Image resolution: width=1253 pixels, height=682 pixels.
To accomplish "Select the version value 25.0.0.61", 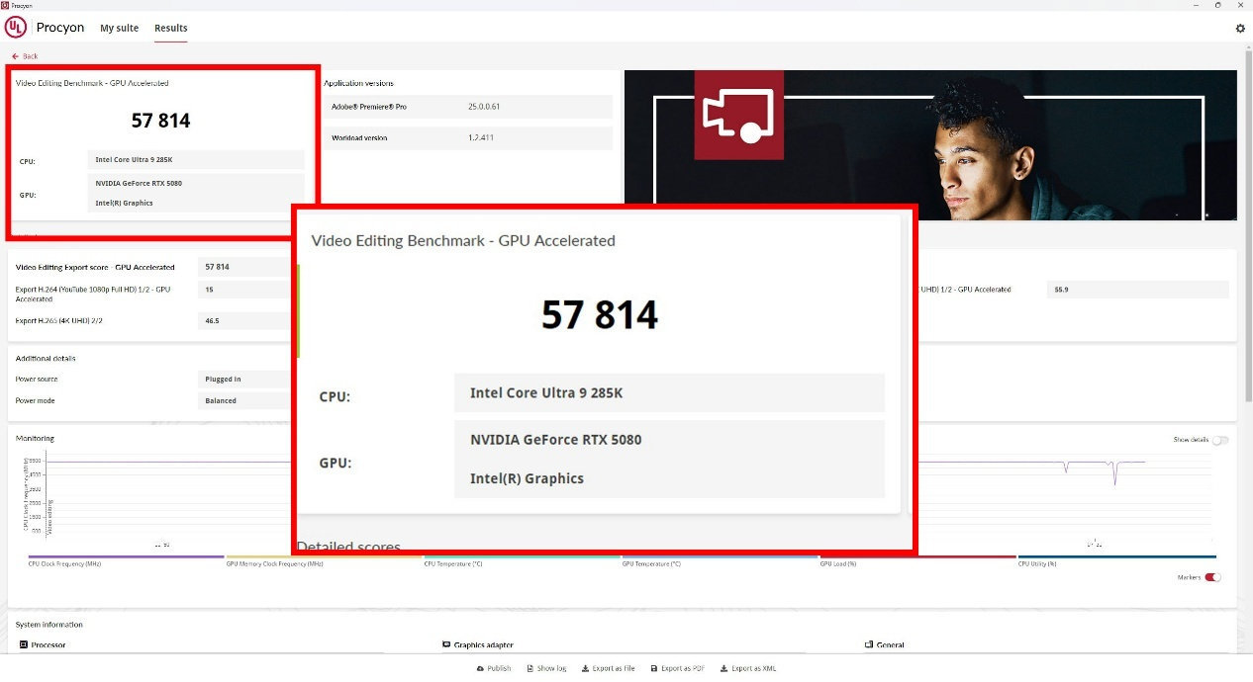I will [x=484, y=106].
